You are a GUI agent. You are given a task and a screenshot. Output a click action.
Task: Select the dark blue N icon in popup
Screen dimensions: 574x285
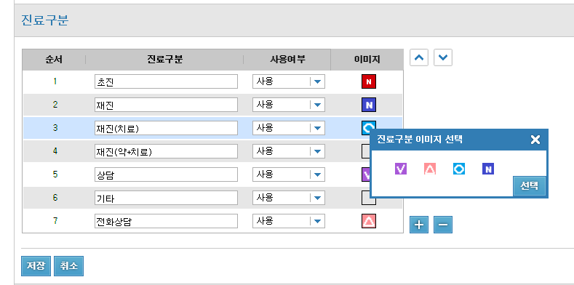[x=488, y=169]
